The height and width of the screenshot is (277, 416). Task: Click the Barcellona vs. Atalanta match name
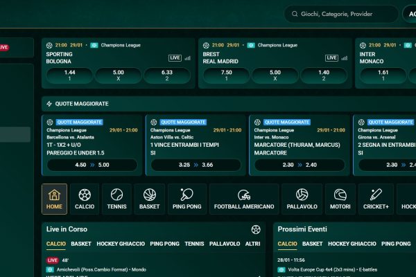click(70, 137)
